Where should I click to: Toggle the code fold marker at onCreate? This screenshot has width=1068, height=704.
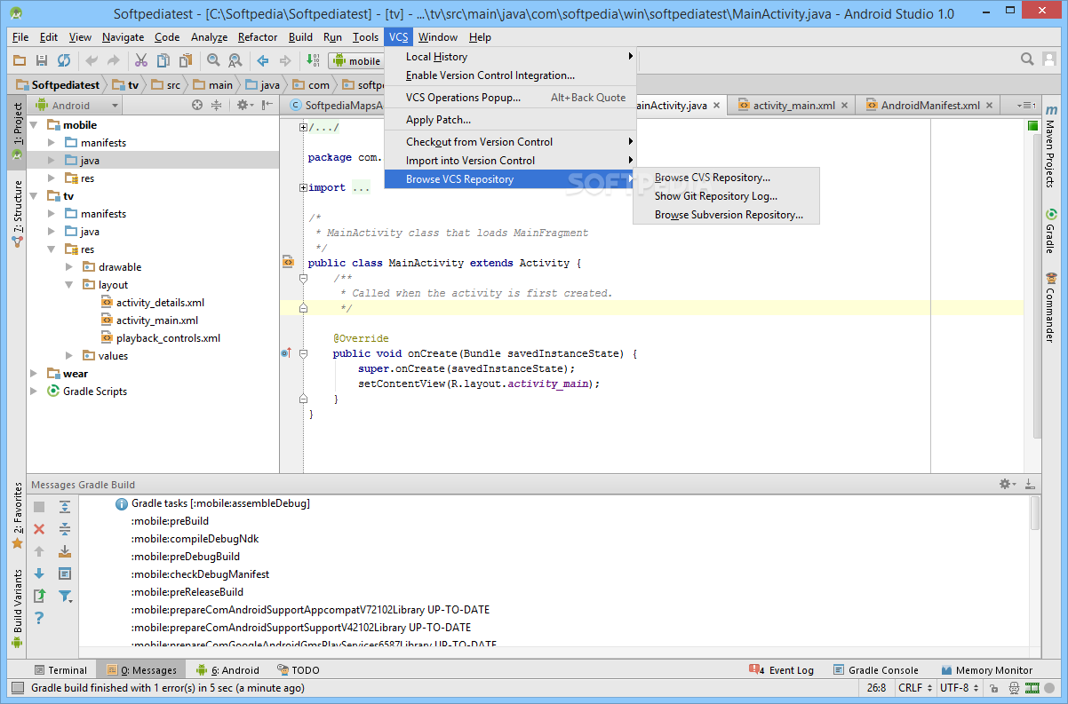click(x=303, y=353)
